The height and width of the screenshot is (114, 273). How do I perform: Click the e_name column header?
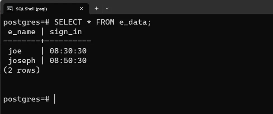click(x=22, y=32)
